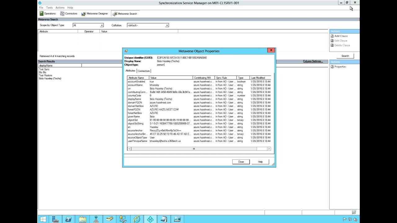Select Test Sync in search results

click(x=44, y=69)
